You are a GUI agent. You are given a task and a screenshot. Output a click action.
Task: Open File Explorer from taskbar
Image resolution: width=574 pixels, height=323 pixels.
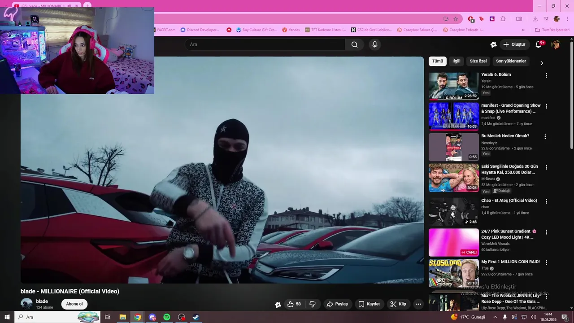[122, 317]
